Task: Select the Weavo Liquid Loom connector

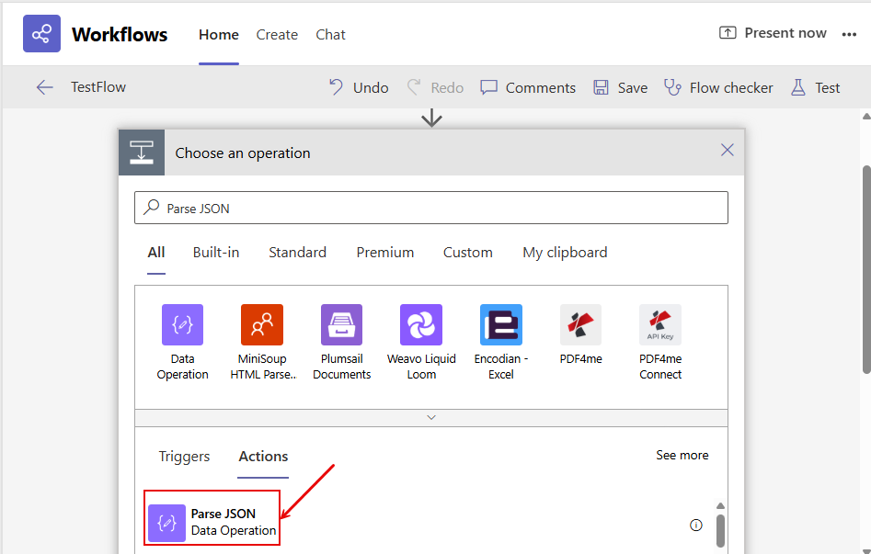Action: click(421, 325)
